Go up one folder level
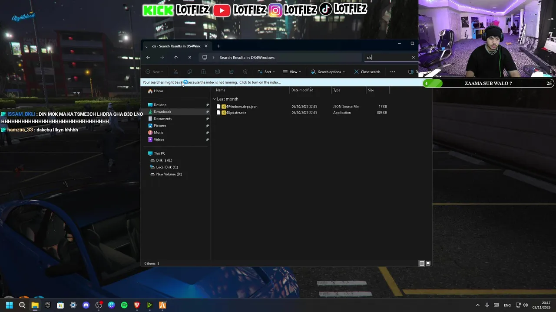 176,57
